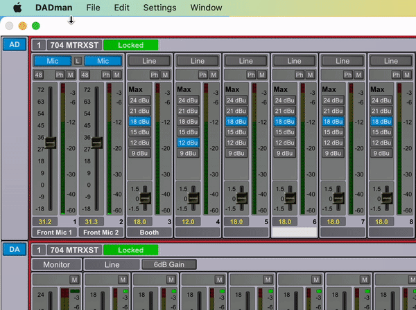Click the Line mode button on channel 6
The width and height of the screenshot is (416, 310).
[294, 61]
